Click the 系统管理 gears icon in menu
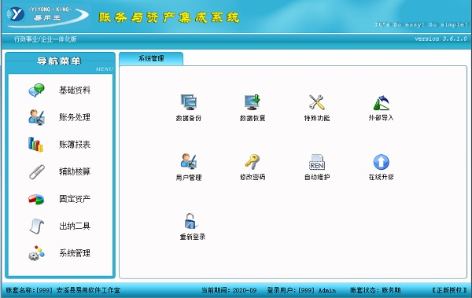472x298 pixels. point(36,253)
